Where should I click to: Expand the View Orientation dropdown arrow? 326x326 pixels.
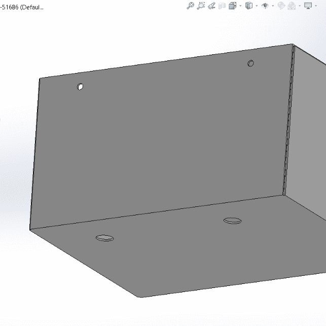pyautogui.click(x=240, y=6)
